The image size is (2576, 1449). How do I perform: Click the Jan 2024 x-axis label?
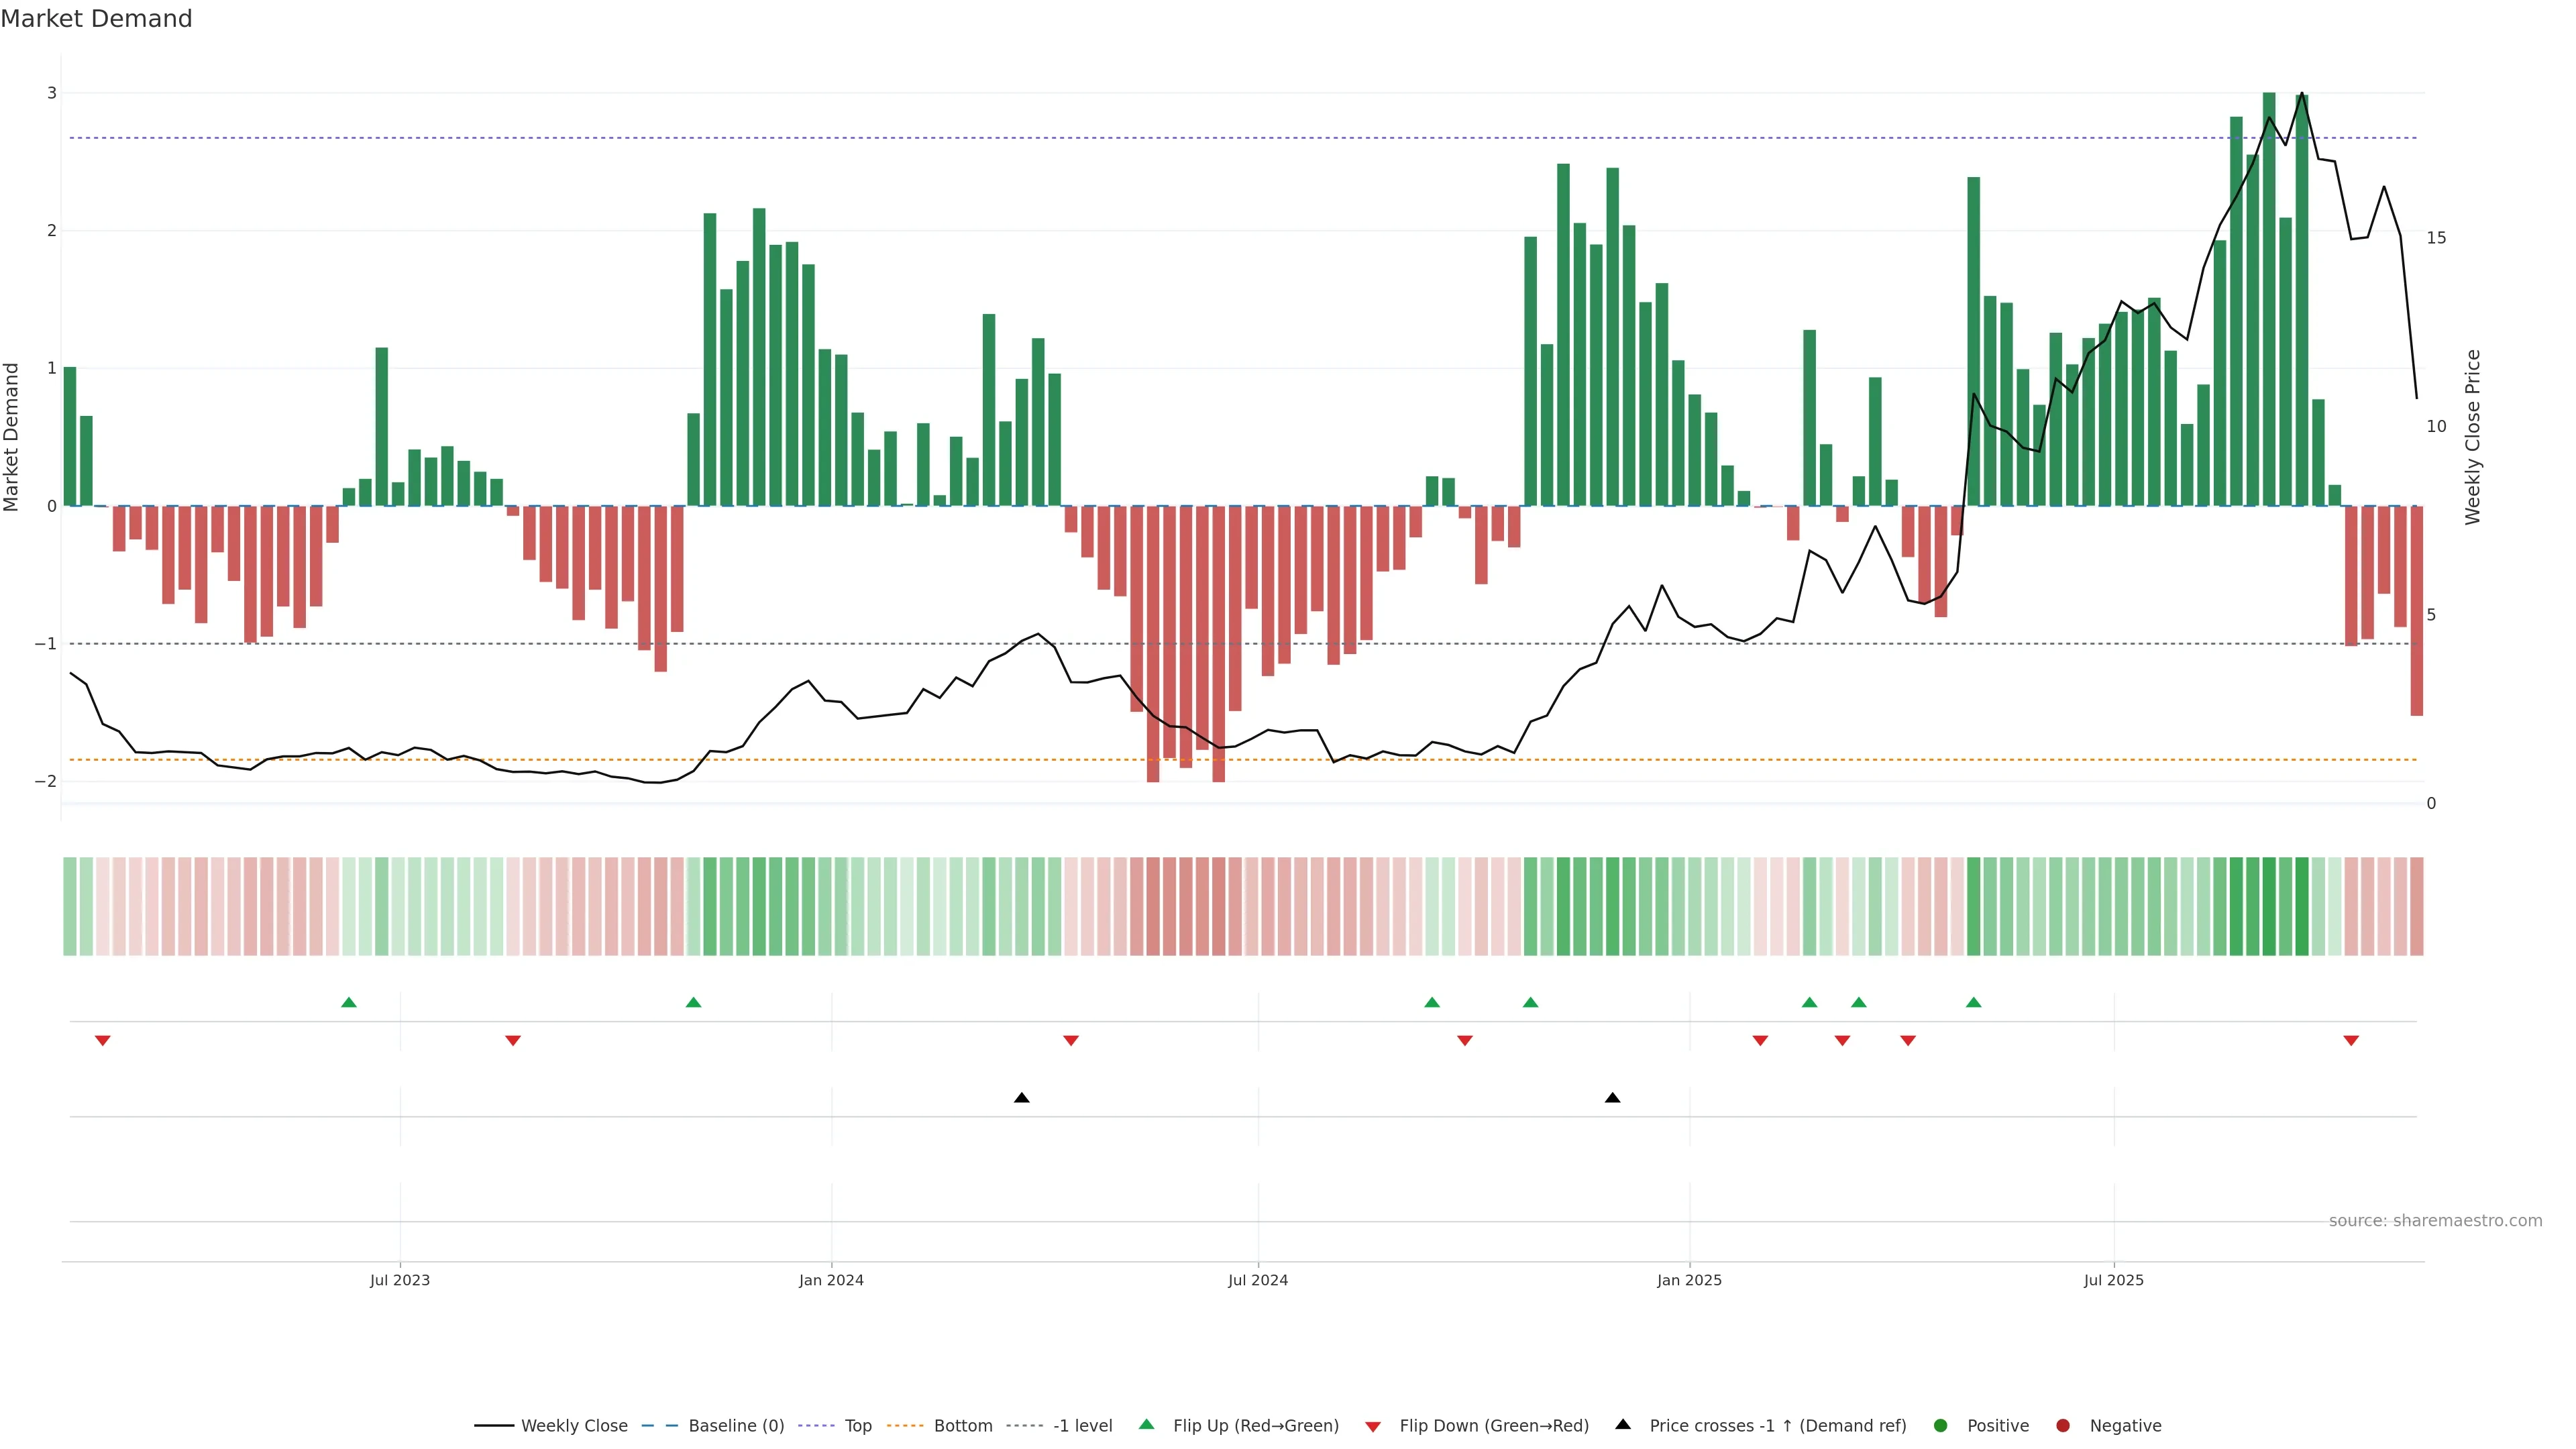(x=831, y=1280)
